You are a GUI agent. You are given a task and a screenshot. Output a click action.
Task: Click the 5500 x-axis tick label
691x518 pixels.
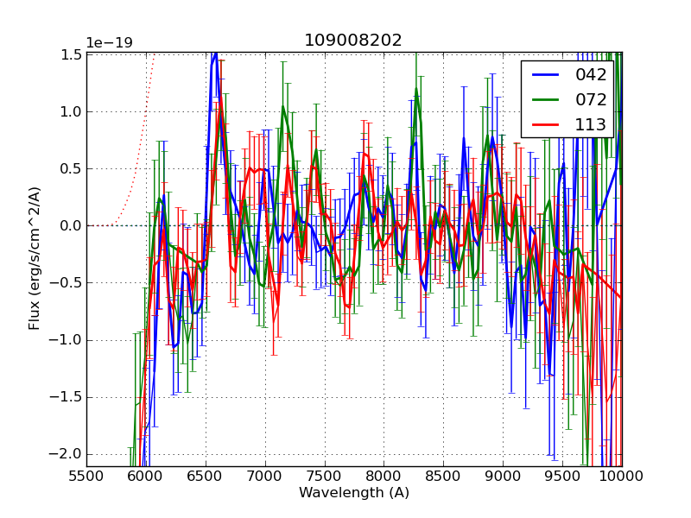pos(86,476)
